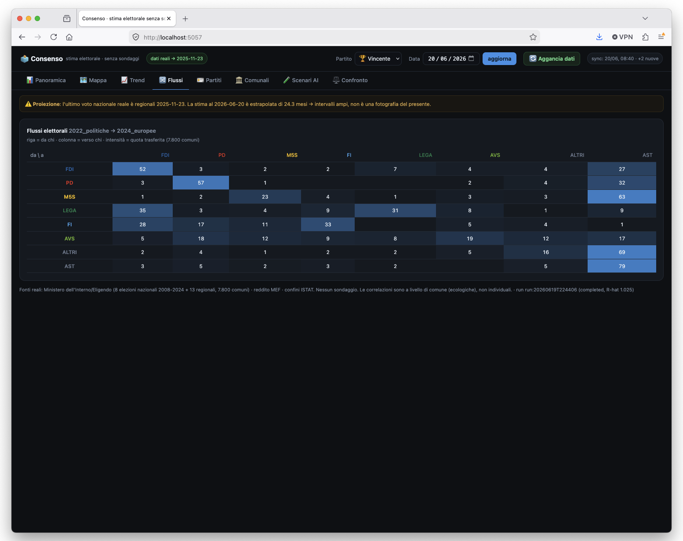Image resolution: width=683 pixels, height=541 pixels.
Task: Reload the page with the refresh icon
Action: [54, 37]
